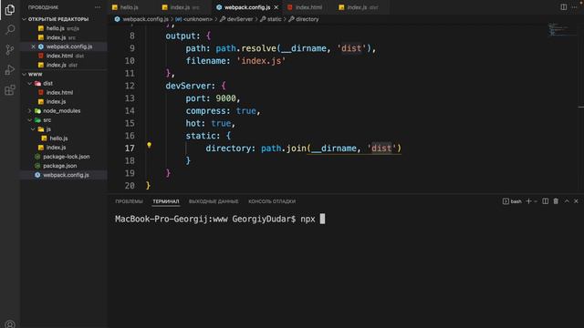Open index.js under the dist folder tree
This screenshot has height=328, width=584.
pyautogui.click(x=64, y=101)
